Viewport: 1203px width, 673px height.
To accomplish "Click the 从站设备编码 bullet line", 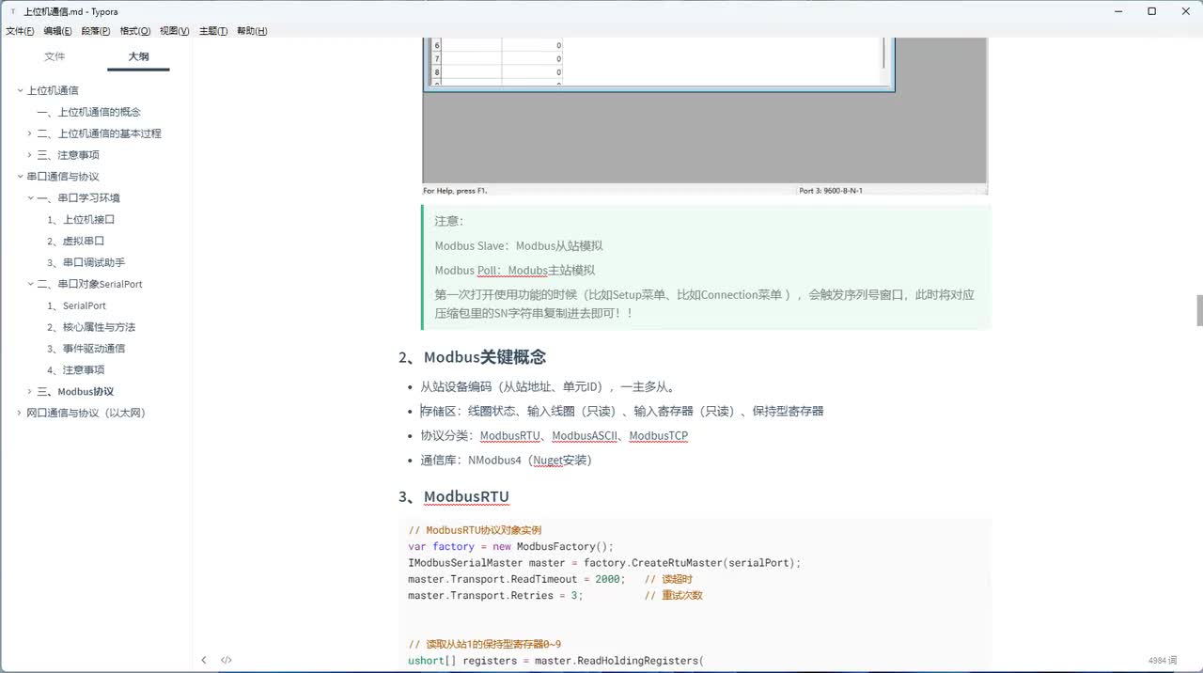I will [548, 386].
